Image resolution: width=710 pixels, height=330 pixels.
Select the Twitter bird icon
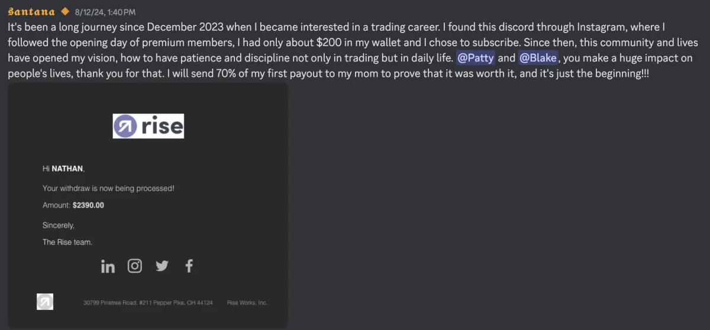pyautogui.click(x=162, y=266)
